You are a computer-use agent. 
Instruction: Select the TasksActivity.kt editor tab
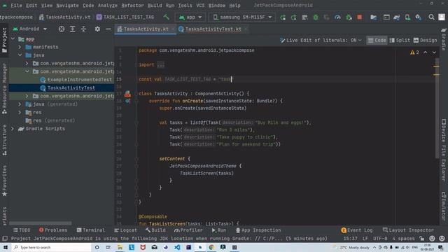click(146, 29)
